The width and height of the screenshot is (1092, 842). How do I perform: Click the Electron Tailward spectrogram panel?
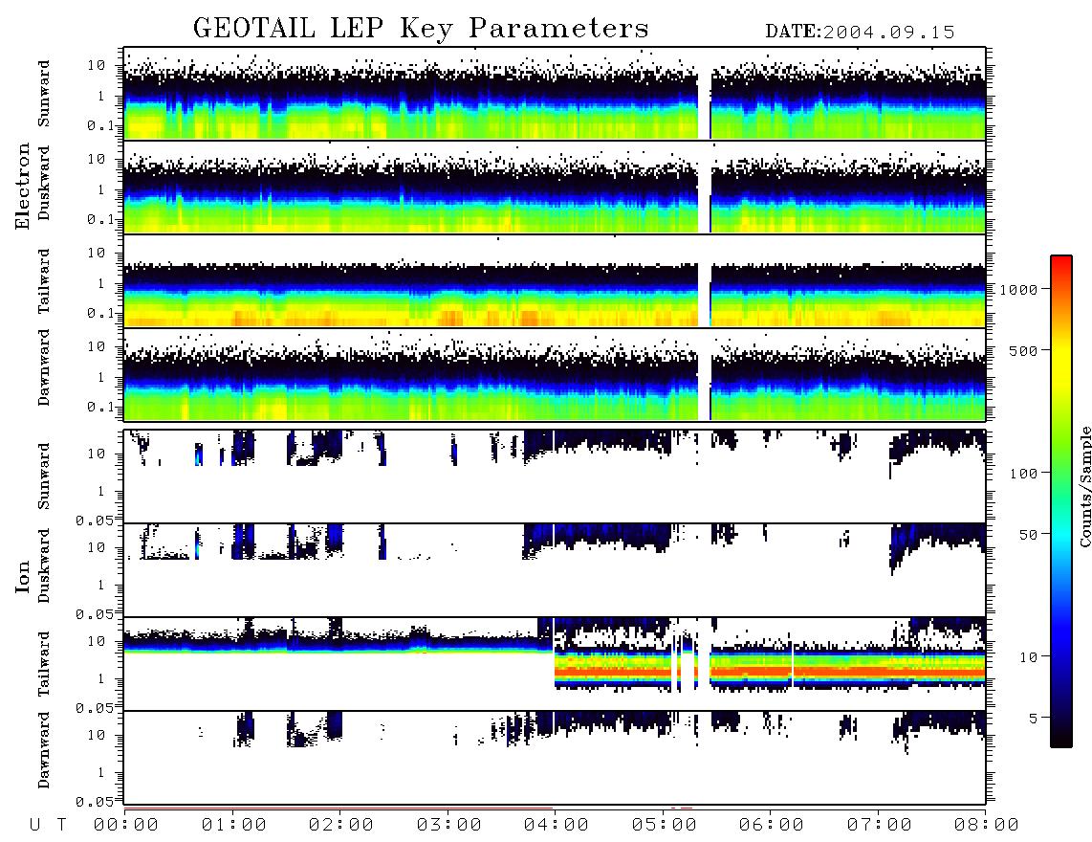(555, 281)
